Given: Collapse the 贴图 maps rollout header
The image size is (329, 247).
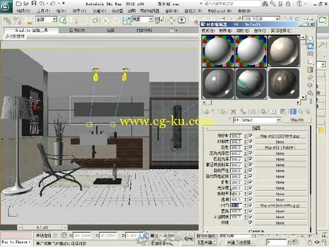Looking at the screenshot, I should point(256,128).
